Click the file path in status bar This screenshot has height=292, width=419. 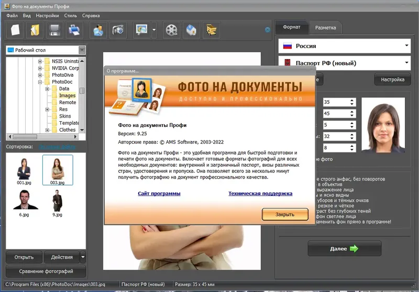(55, 285)
